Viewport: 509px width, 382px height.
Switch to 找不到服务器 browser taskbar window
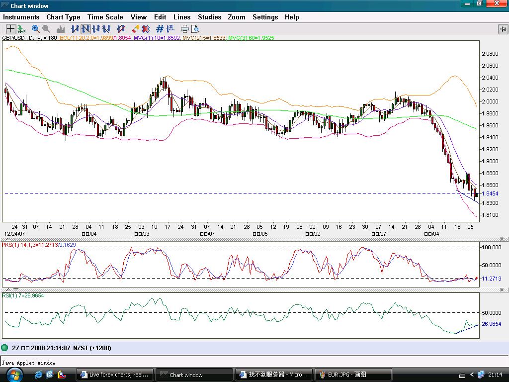click(274, 375)
